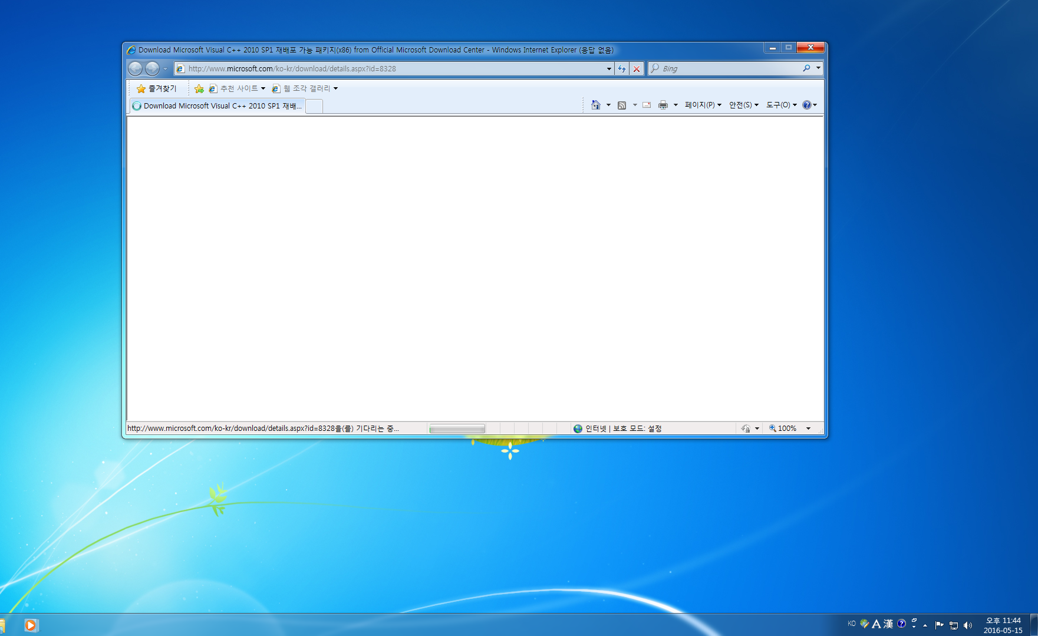Open the 페이지(P) Page menu
1038x636 pixels.
[703, 105]
